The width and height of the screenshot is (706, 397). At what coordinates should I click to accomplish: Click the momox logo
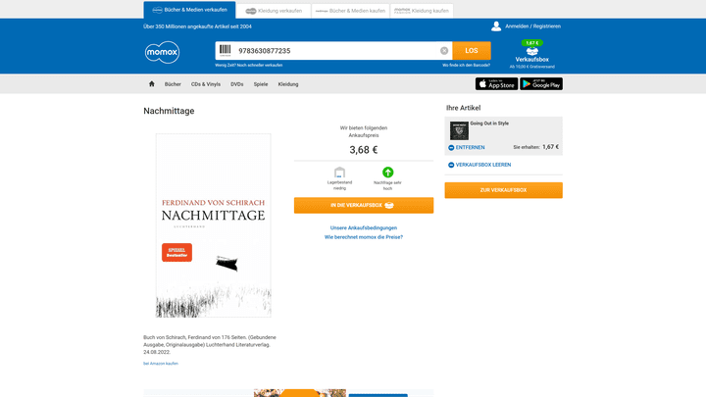pyautogui.click(x=162, y=52)
